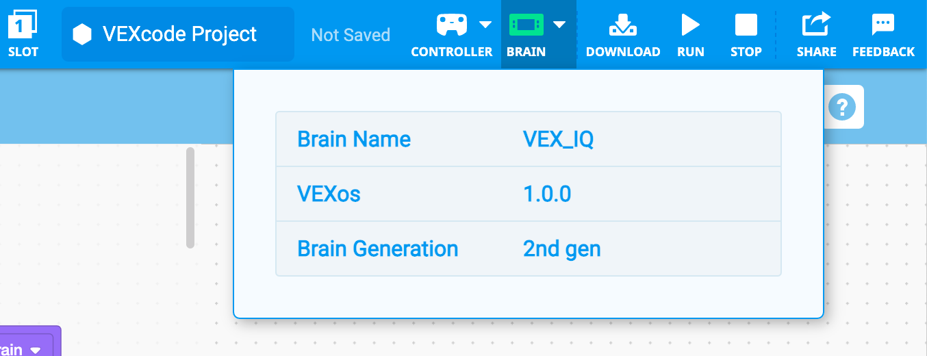Select the Brain Generation 2nd gen value
The width and height of the screenshot is (927, 356).
point(561,249)
